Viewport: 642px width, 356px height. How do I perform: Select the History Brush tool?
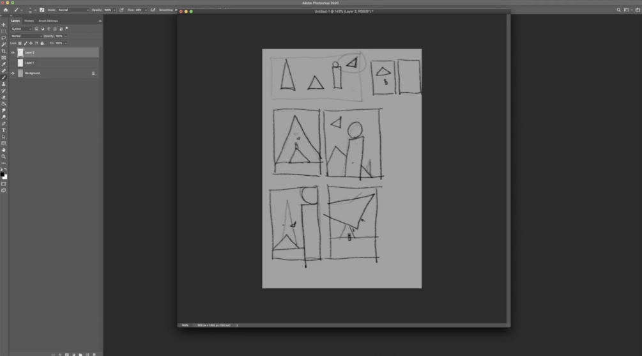pos(4,91)
